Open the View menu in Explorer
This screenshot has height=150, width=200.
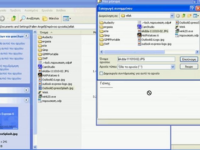pos(15,10)
